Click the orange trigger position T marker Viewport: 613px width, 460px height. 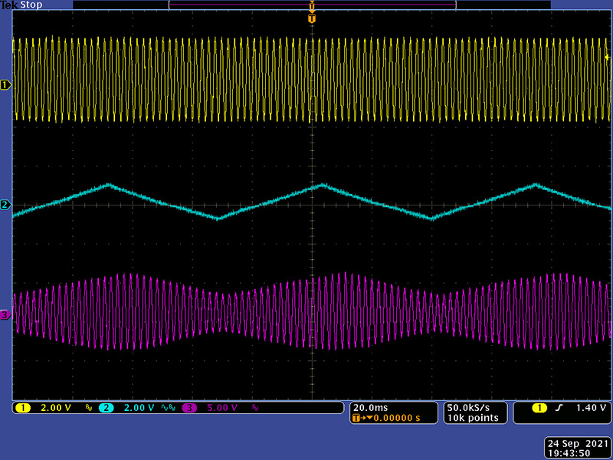point(311,18)
